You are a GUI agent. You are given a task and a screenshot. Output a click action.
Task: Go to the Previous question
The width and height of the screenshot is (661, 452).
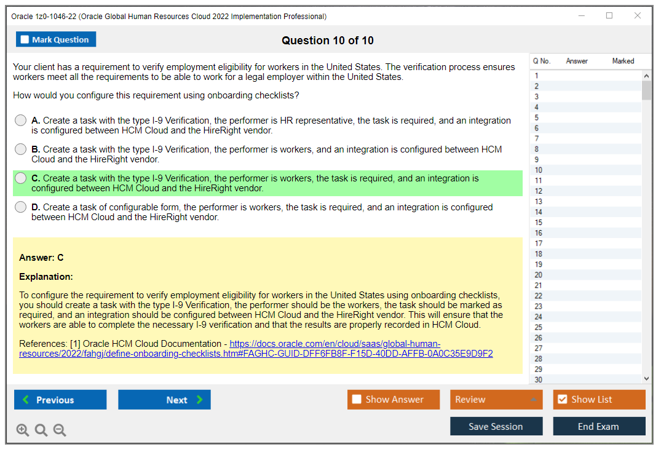pyautogui.click(x=60, y=399)
